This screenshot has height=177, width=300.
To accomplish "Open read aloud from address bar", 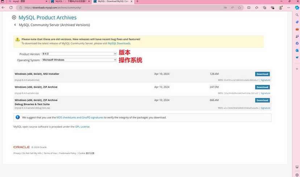I will 225,8.
